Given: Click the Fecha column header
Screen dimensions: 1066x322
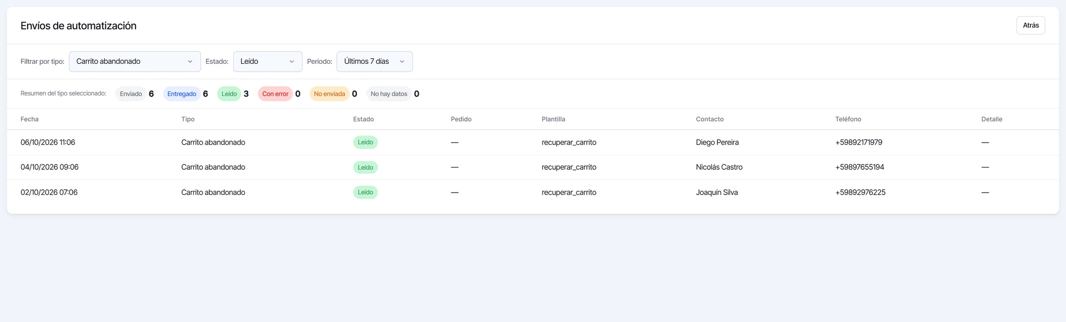Looking at the screenshot, I should pos(29,119).
